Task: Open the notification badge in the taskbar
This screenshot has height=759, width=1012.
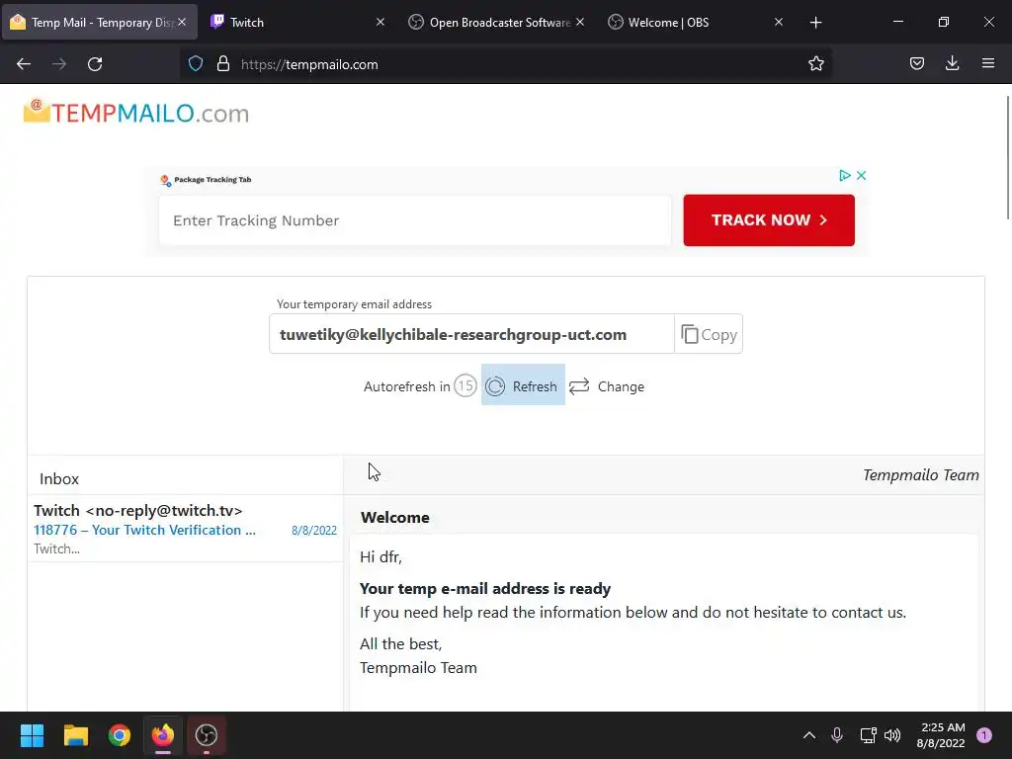Action: tap(983, 735)
